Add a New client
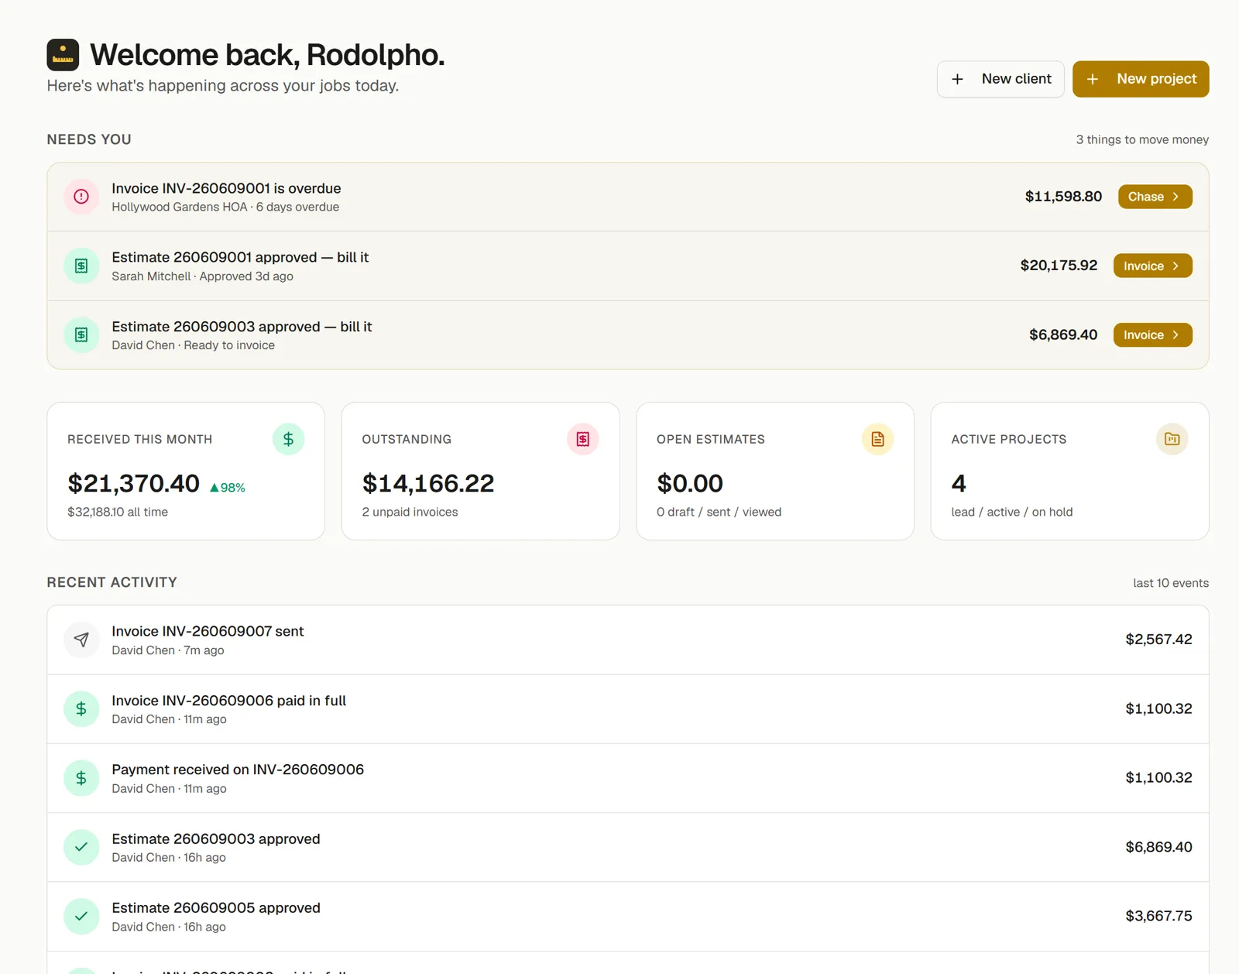 (1000, 79)
